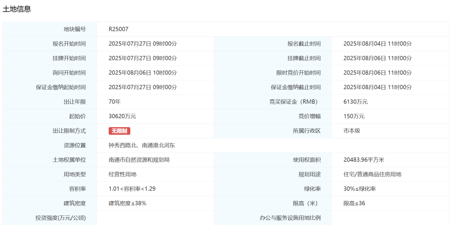Click the 地块编号 label
The height and width of the screenshot is (225, 450).
(x=75, y=29)
